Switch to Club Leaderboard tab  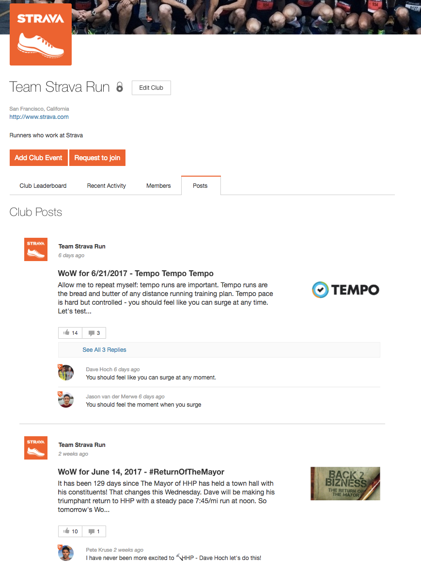coord(43,186)
